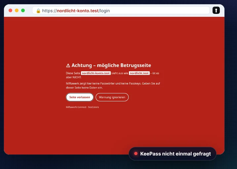Click the Achtung – mögliche Betrugsseite heading
This screenshot has height=169, width=237.
point(108,65)
